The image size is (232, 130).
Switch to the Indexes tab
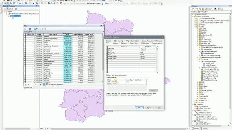tap(116, 43)
